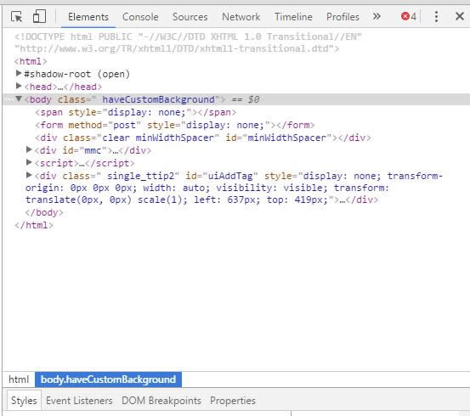The width and height of the screenshot is (470, 416).
Task: Open the Network tab
Action: (x=241, y=17)
